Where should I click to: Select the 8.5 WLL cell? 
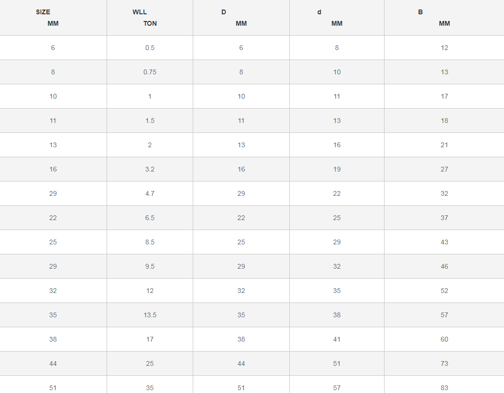pyautogui.click(x=150, y=242)
